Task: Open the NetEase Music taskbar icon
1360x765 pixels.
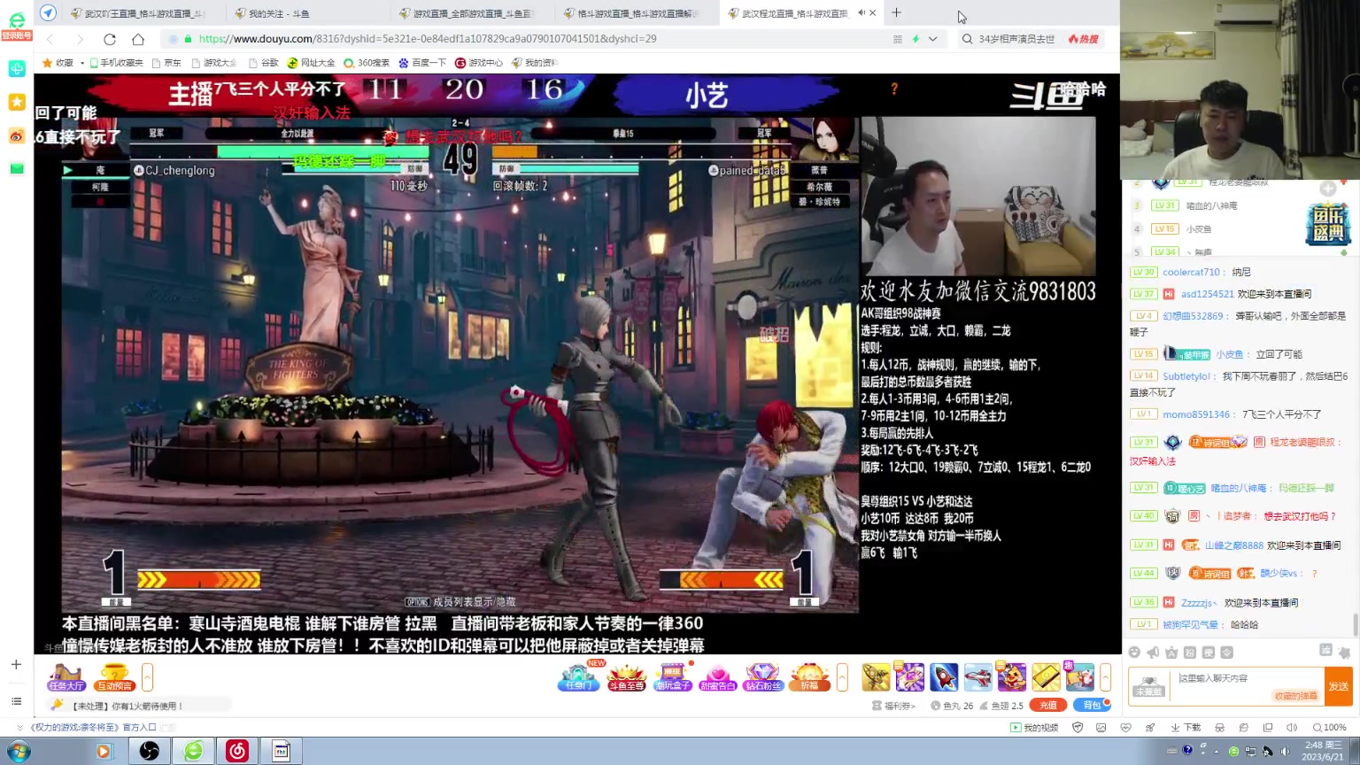Action: click(x=237, y=751)
